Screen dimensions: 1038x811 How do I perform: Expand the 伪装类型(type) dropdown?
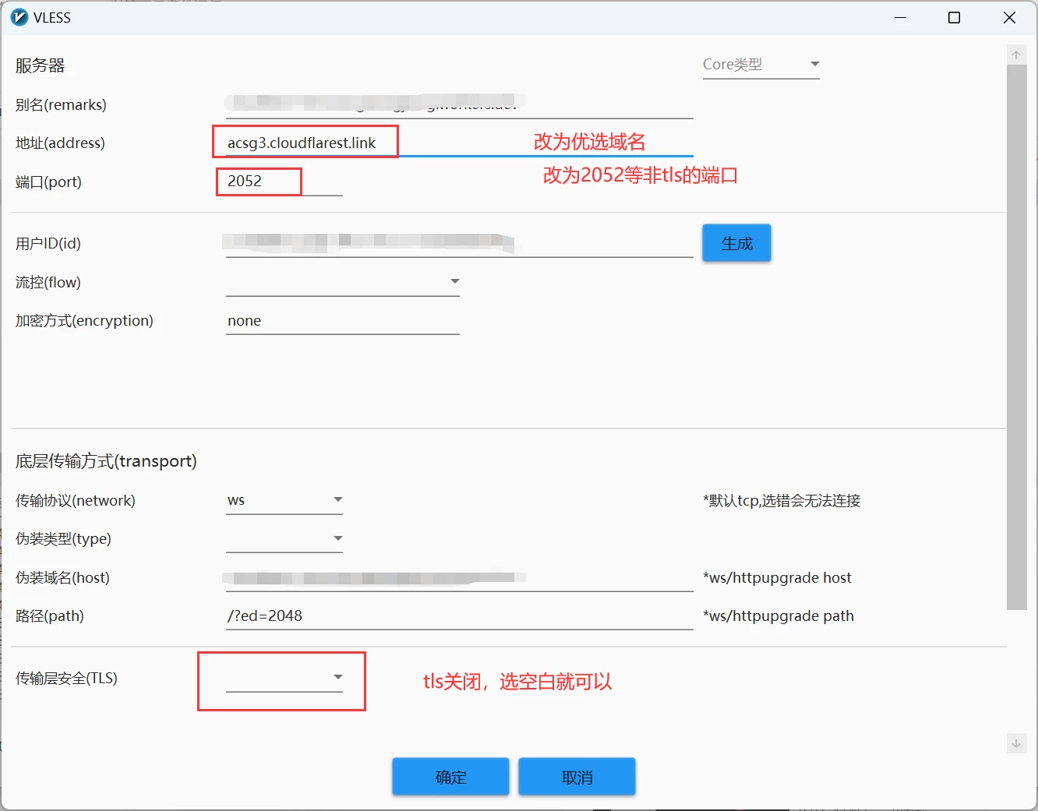coord(284,538)
